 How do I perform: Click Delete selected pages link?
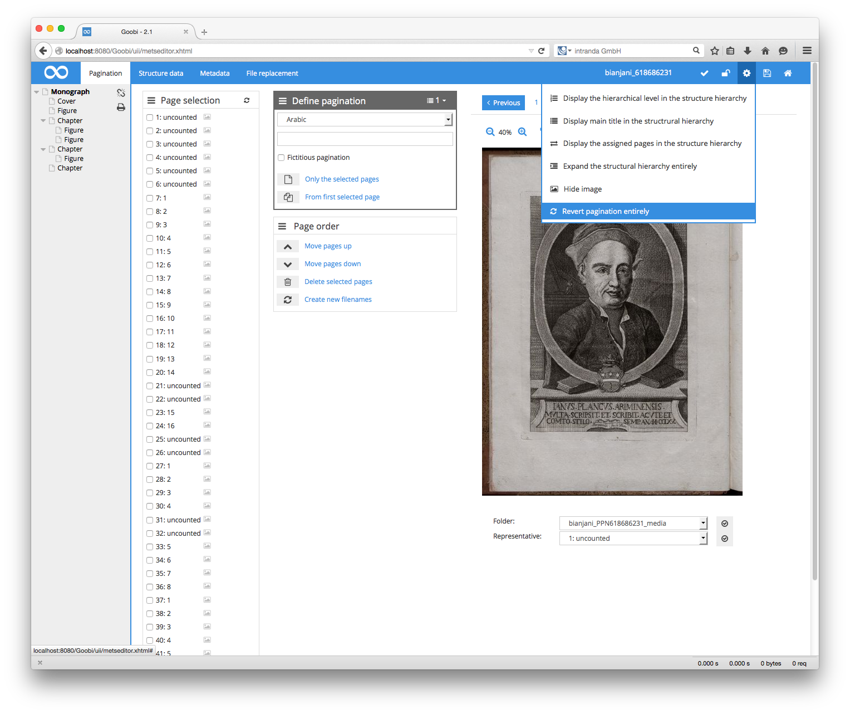pyautogui.click(x=338, y=282)
